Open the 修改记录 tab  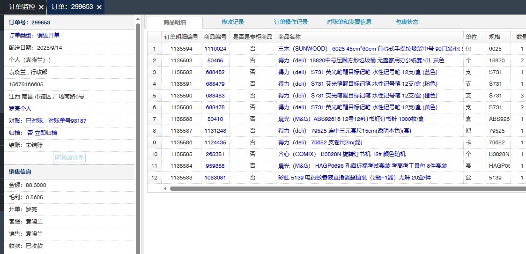(x=233, y=22)
